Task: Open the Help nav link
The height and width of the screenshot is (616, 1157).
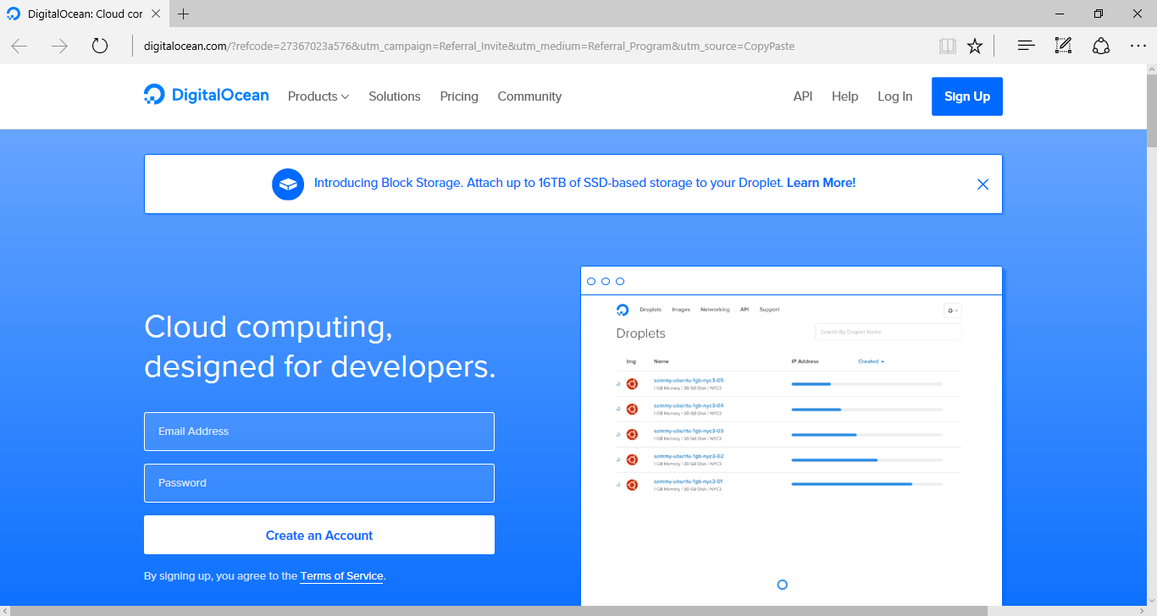Action: click(x=845, y=96)
